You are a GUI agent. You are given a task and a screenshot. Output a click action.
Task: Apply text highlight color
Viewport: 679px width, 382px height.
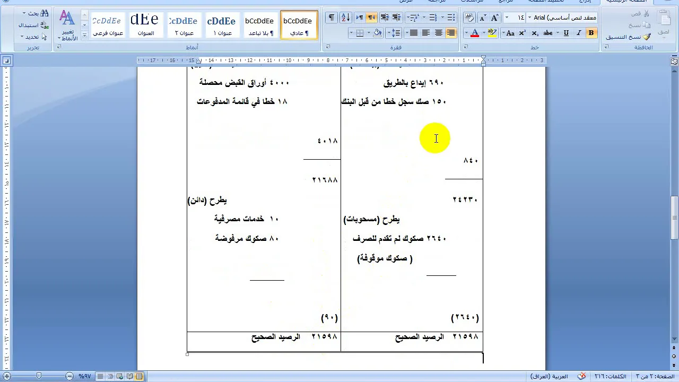493,33
